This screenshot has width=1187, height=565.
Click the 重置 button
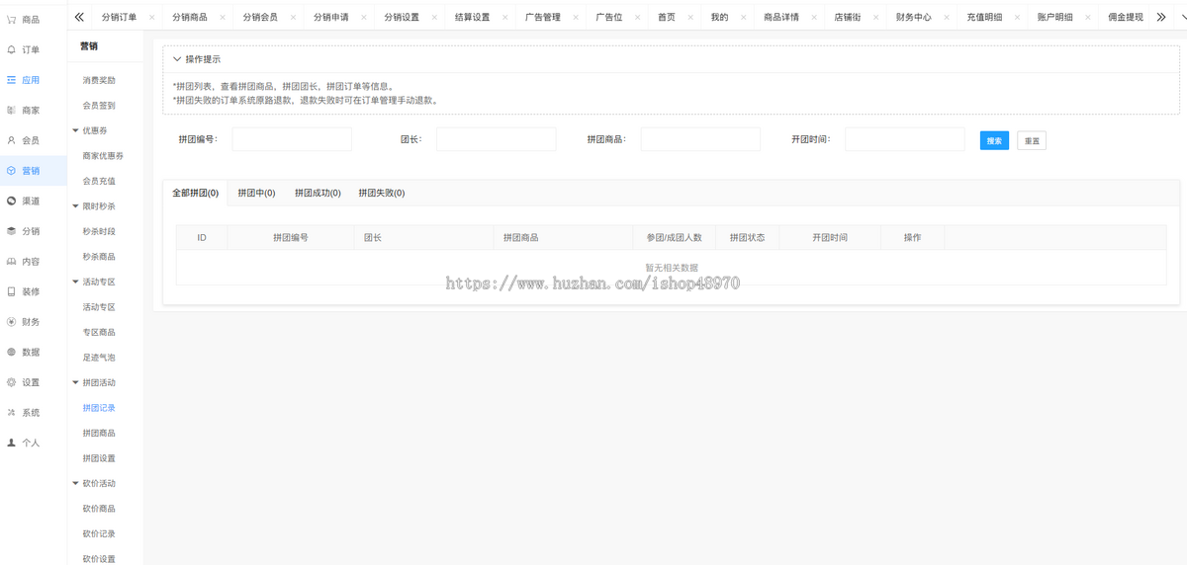pos(1032,140)
